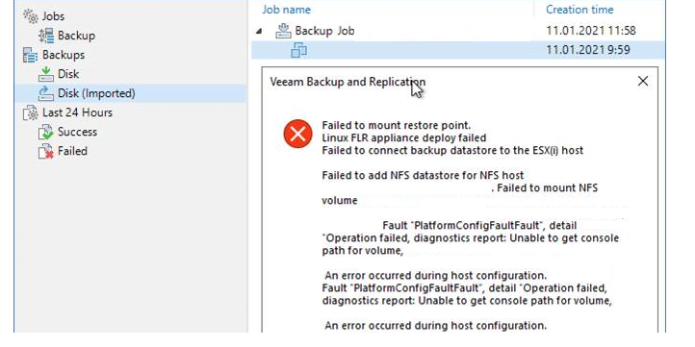Select the 11.01.2021 9:59 restore point row
The image size is (695, 347).
458,50
